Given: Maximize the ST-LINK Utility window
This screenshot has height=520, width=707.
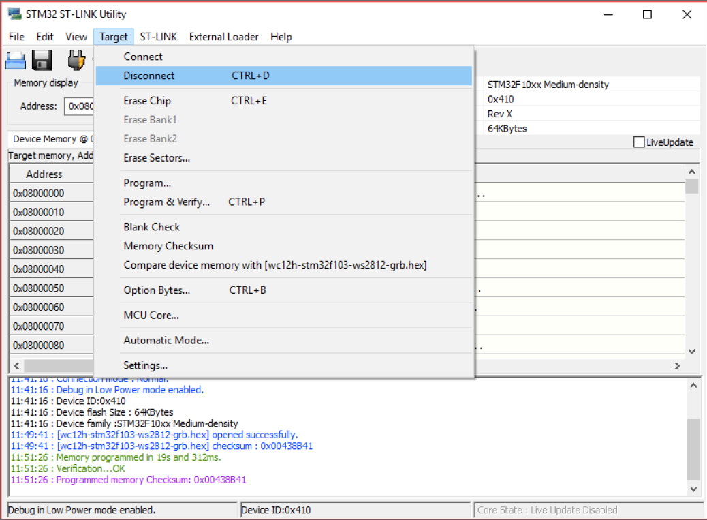Looking at the screenshot, I should [647, 14].
